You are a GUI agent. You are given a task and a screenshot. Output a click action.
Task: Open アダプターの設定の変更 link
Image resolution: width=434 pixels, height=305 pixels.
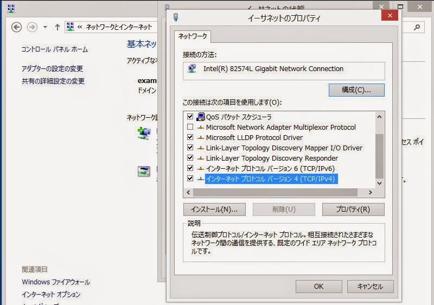pyautogui.click(x=52, y=68)
